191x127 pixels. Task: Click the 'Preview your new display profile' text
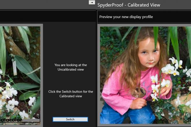(126, 17)
